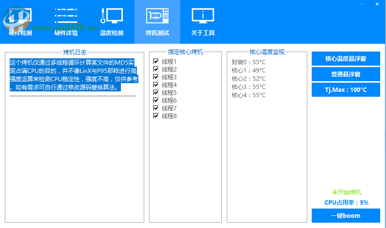Click the 封装0：55°C temperature reading
Image resolution: width=386 pixels, height=228 pixels.
(x=249, y=62)
